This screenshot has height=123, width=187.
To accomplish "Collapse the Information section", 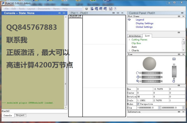I will (179, 112).
